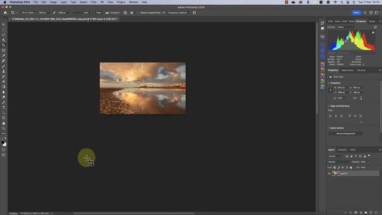Screen dimensions: 382x215
Task: Collapse the Transform section
Action: tap(329, 83)
